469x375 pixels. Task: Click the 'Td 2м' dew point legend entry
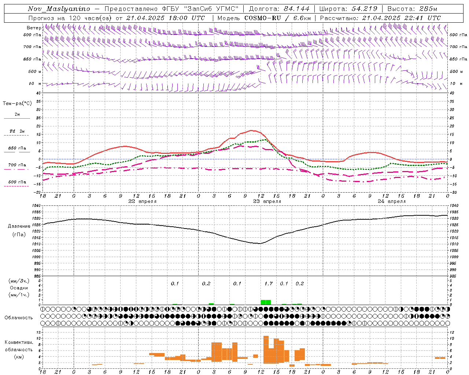[17, 131]
